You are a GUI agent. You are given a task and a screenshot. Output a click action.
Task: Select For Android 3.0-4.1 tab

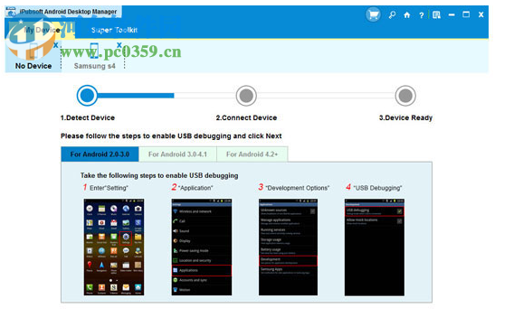(x=177, y=154)
